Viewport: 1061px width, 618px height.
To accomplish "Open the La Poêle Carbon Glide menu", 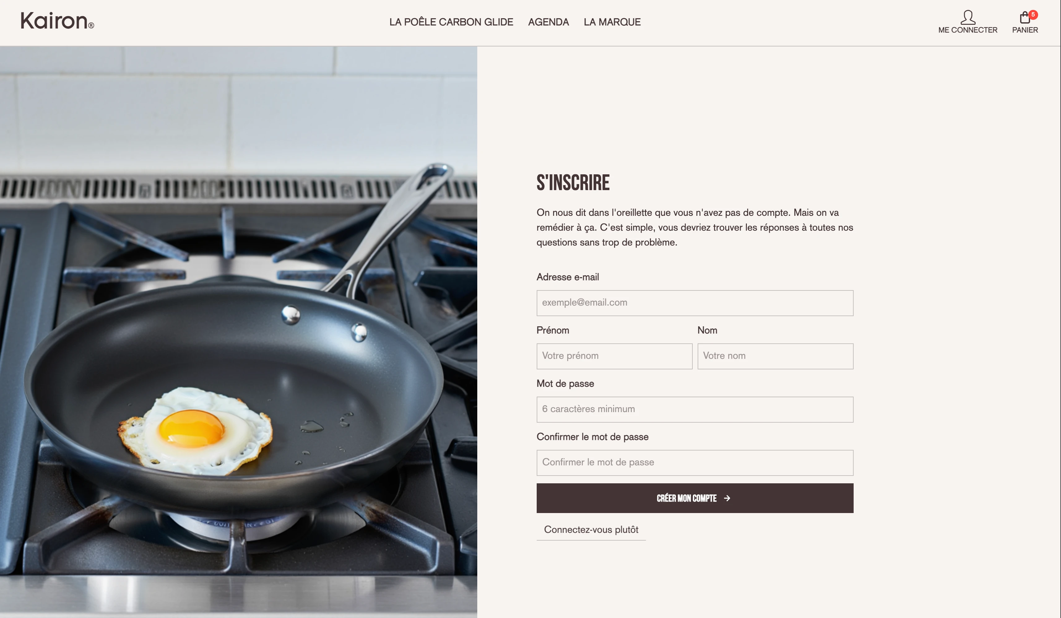I will point(451,22).
